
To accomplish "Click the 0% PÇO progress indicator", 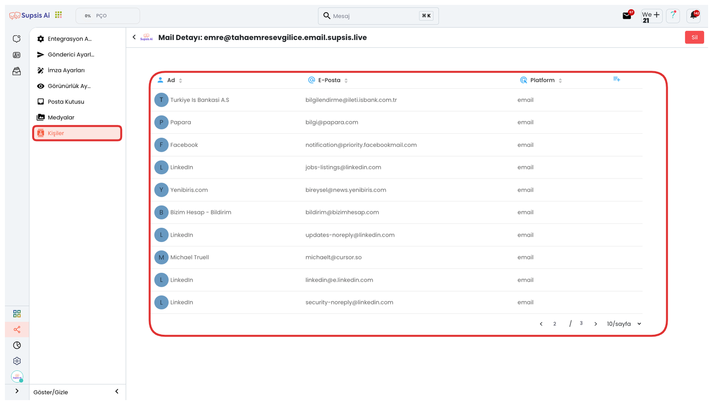I will click(x=107, y=16).
